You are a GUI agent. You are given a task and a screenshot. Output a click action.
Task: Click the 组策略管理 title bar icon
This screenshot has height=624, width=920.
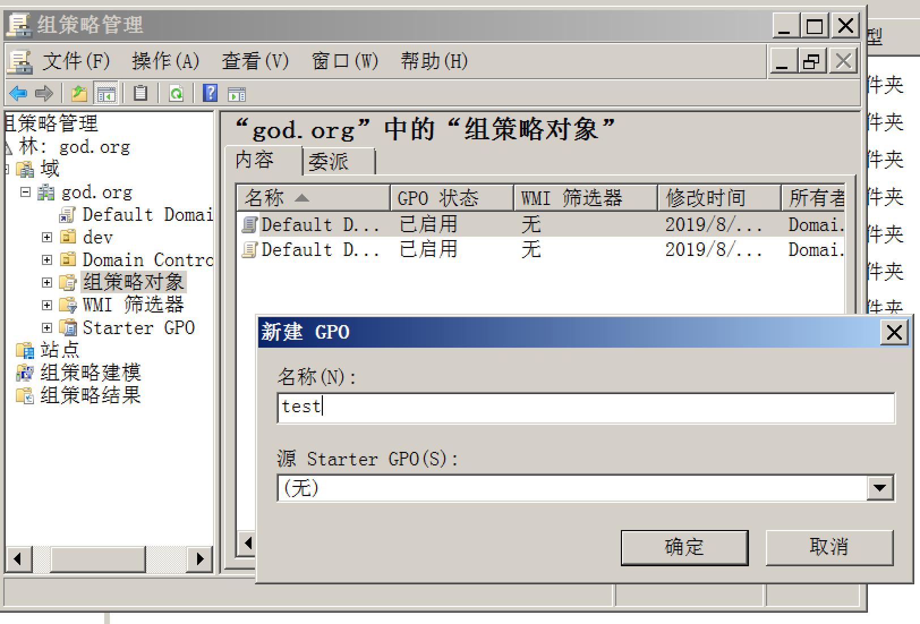19,24
